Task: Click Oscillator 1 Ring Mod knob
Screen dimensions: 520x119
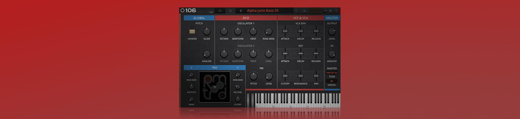Action: pos(268,31)
